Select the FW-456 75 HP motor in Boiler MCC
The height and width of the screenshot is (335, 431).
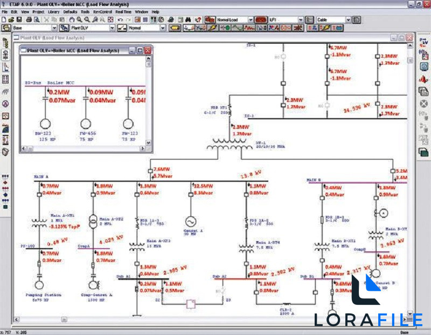point(86,124)
